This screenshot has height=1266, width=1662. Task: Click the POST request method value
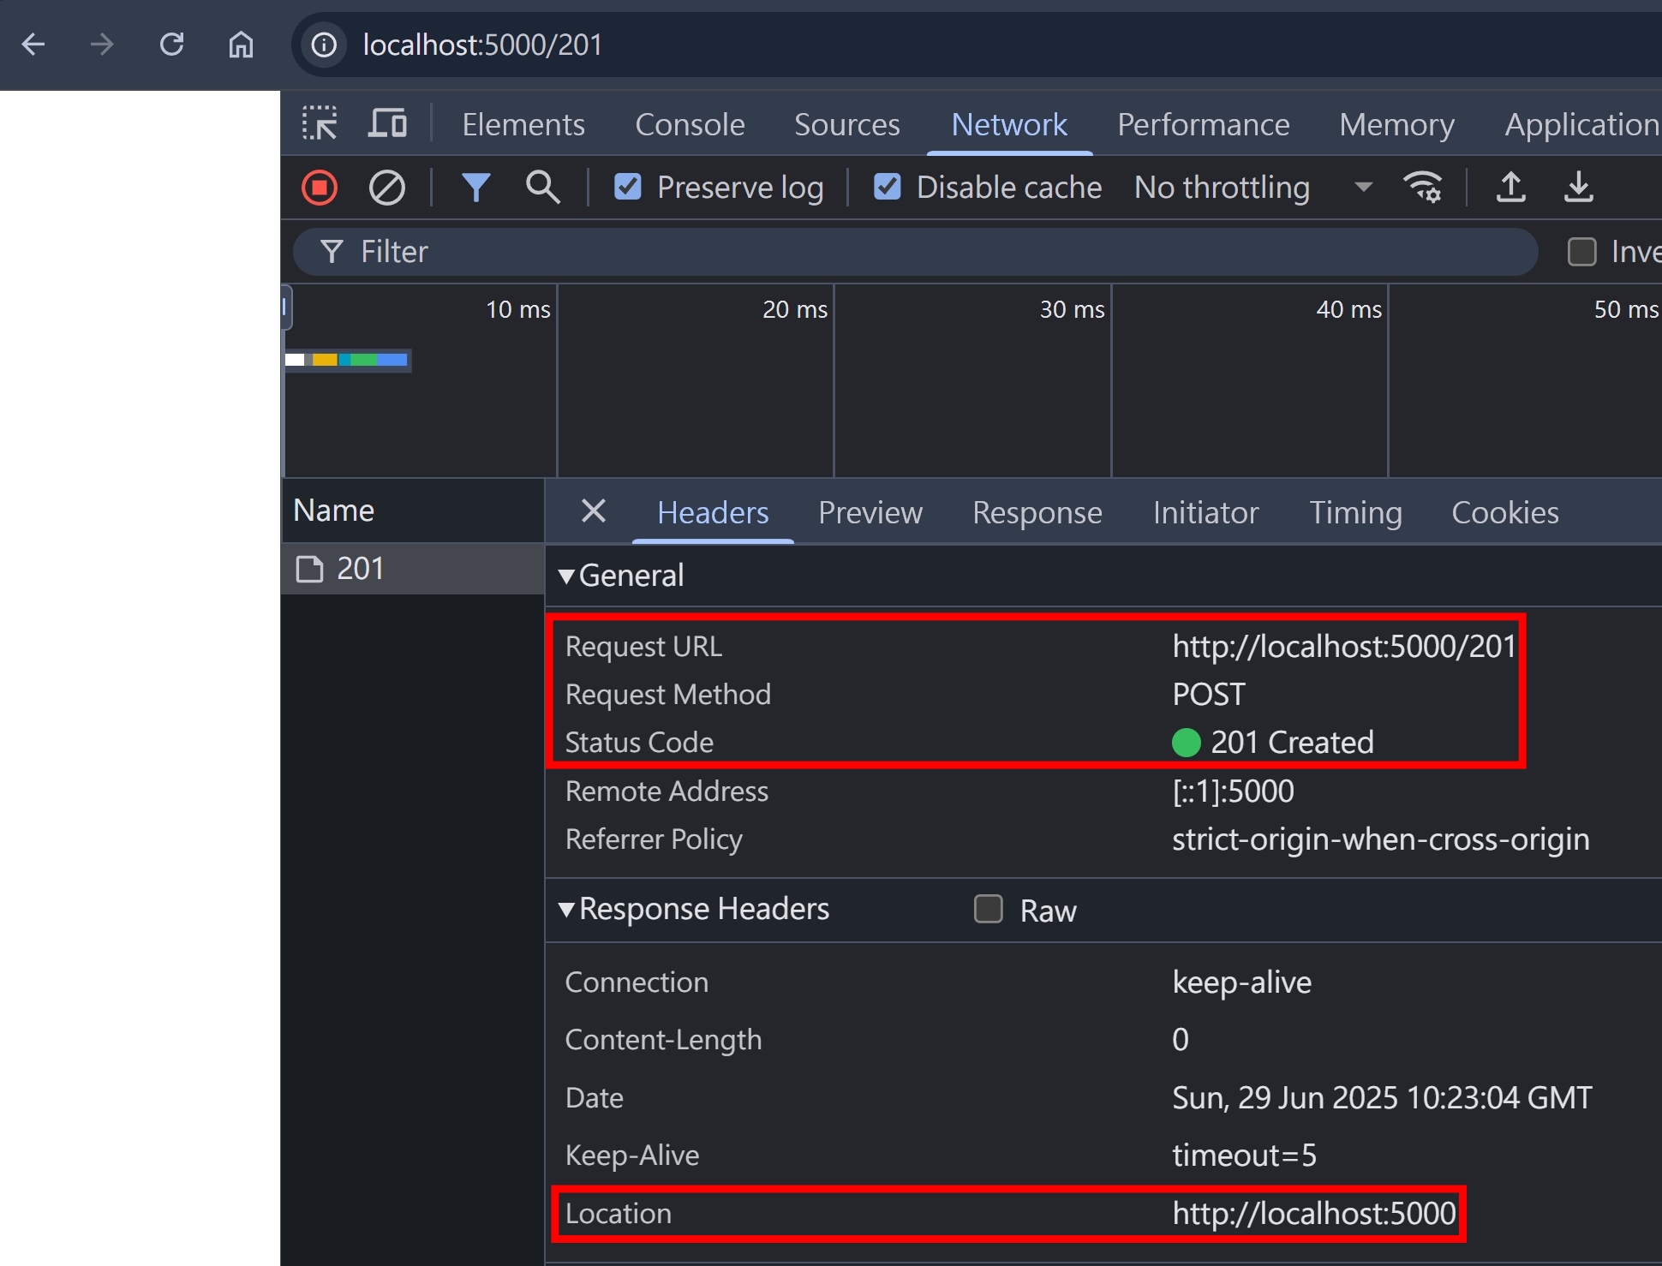(x=1209, y=695)
